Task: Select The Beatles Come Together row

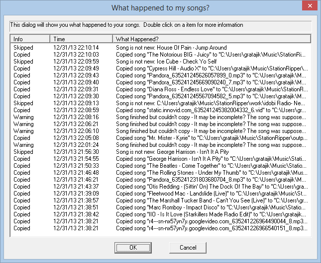Action: point(161,166)
